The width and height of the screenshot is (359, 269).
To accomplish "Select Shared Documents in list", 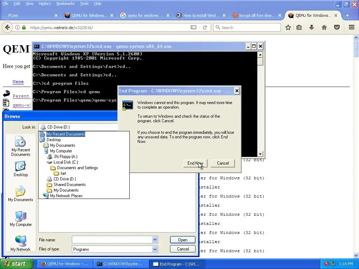I will coord(70,185).
